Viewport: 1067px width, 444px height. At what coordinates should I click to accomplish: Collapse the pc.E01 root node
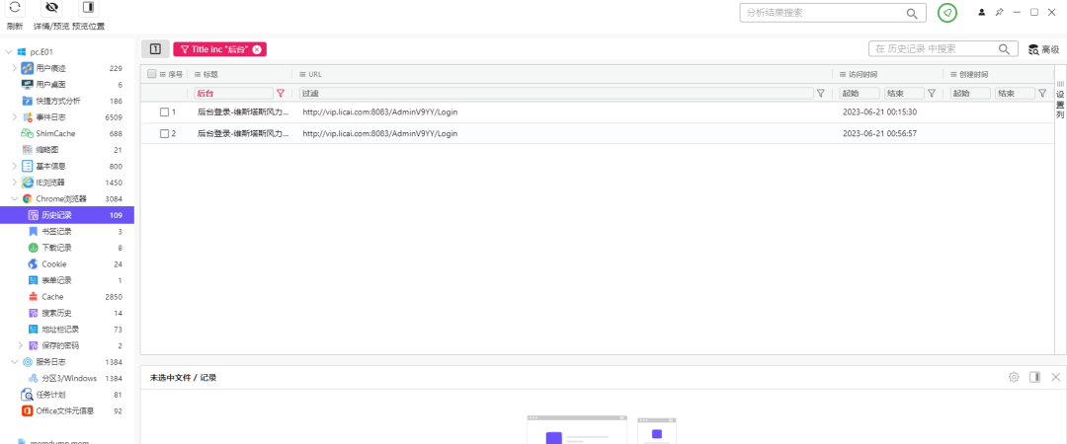(x=8, y=51)
